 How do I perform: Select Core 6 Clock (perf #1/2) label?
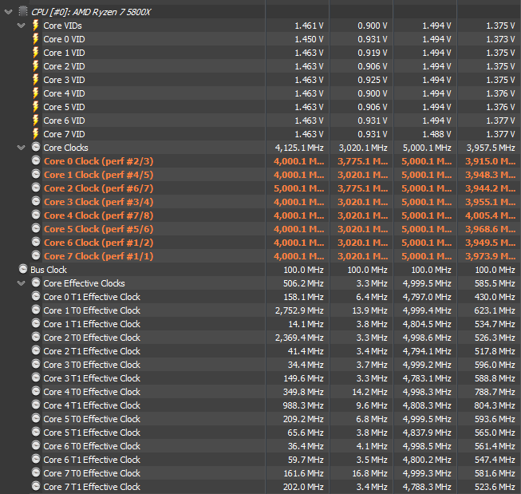pos(98,243)
